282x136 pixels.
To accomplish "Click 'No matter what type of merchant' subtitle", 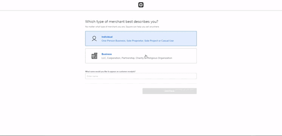I will [x=122, y=27].
